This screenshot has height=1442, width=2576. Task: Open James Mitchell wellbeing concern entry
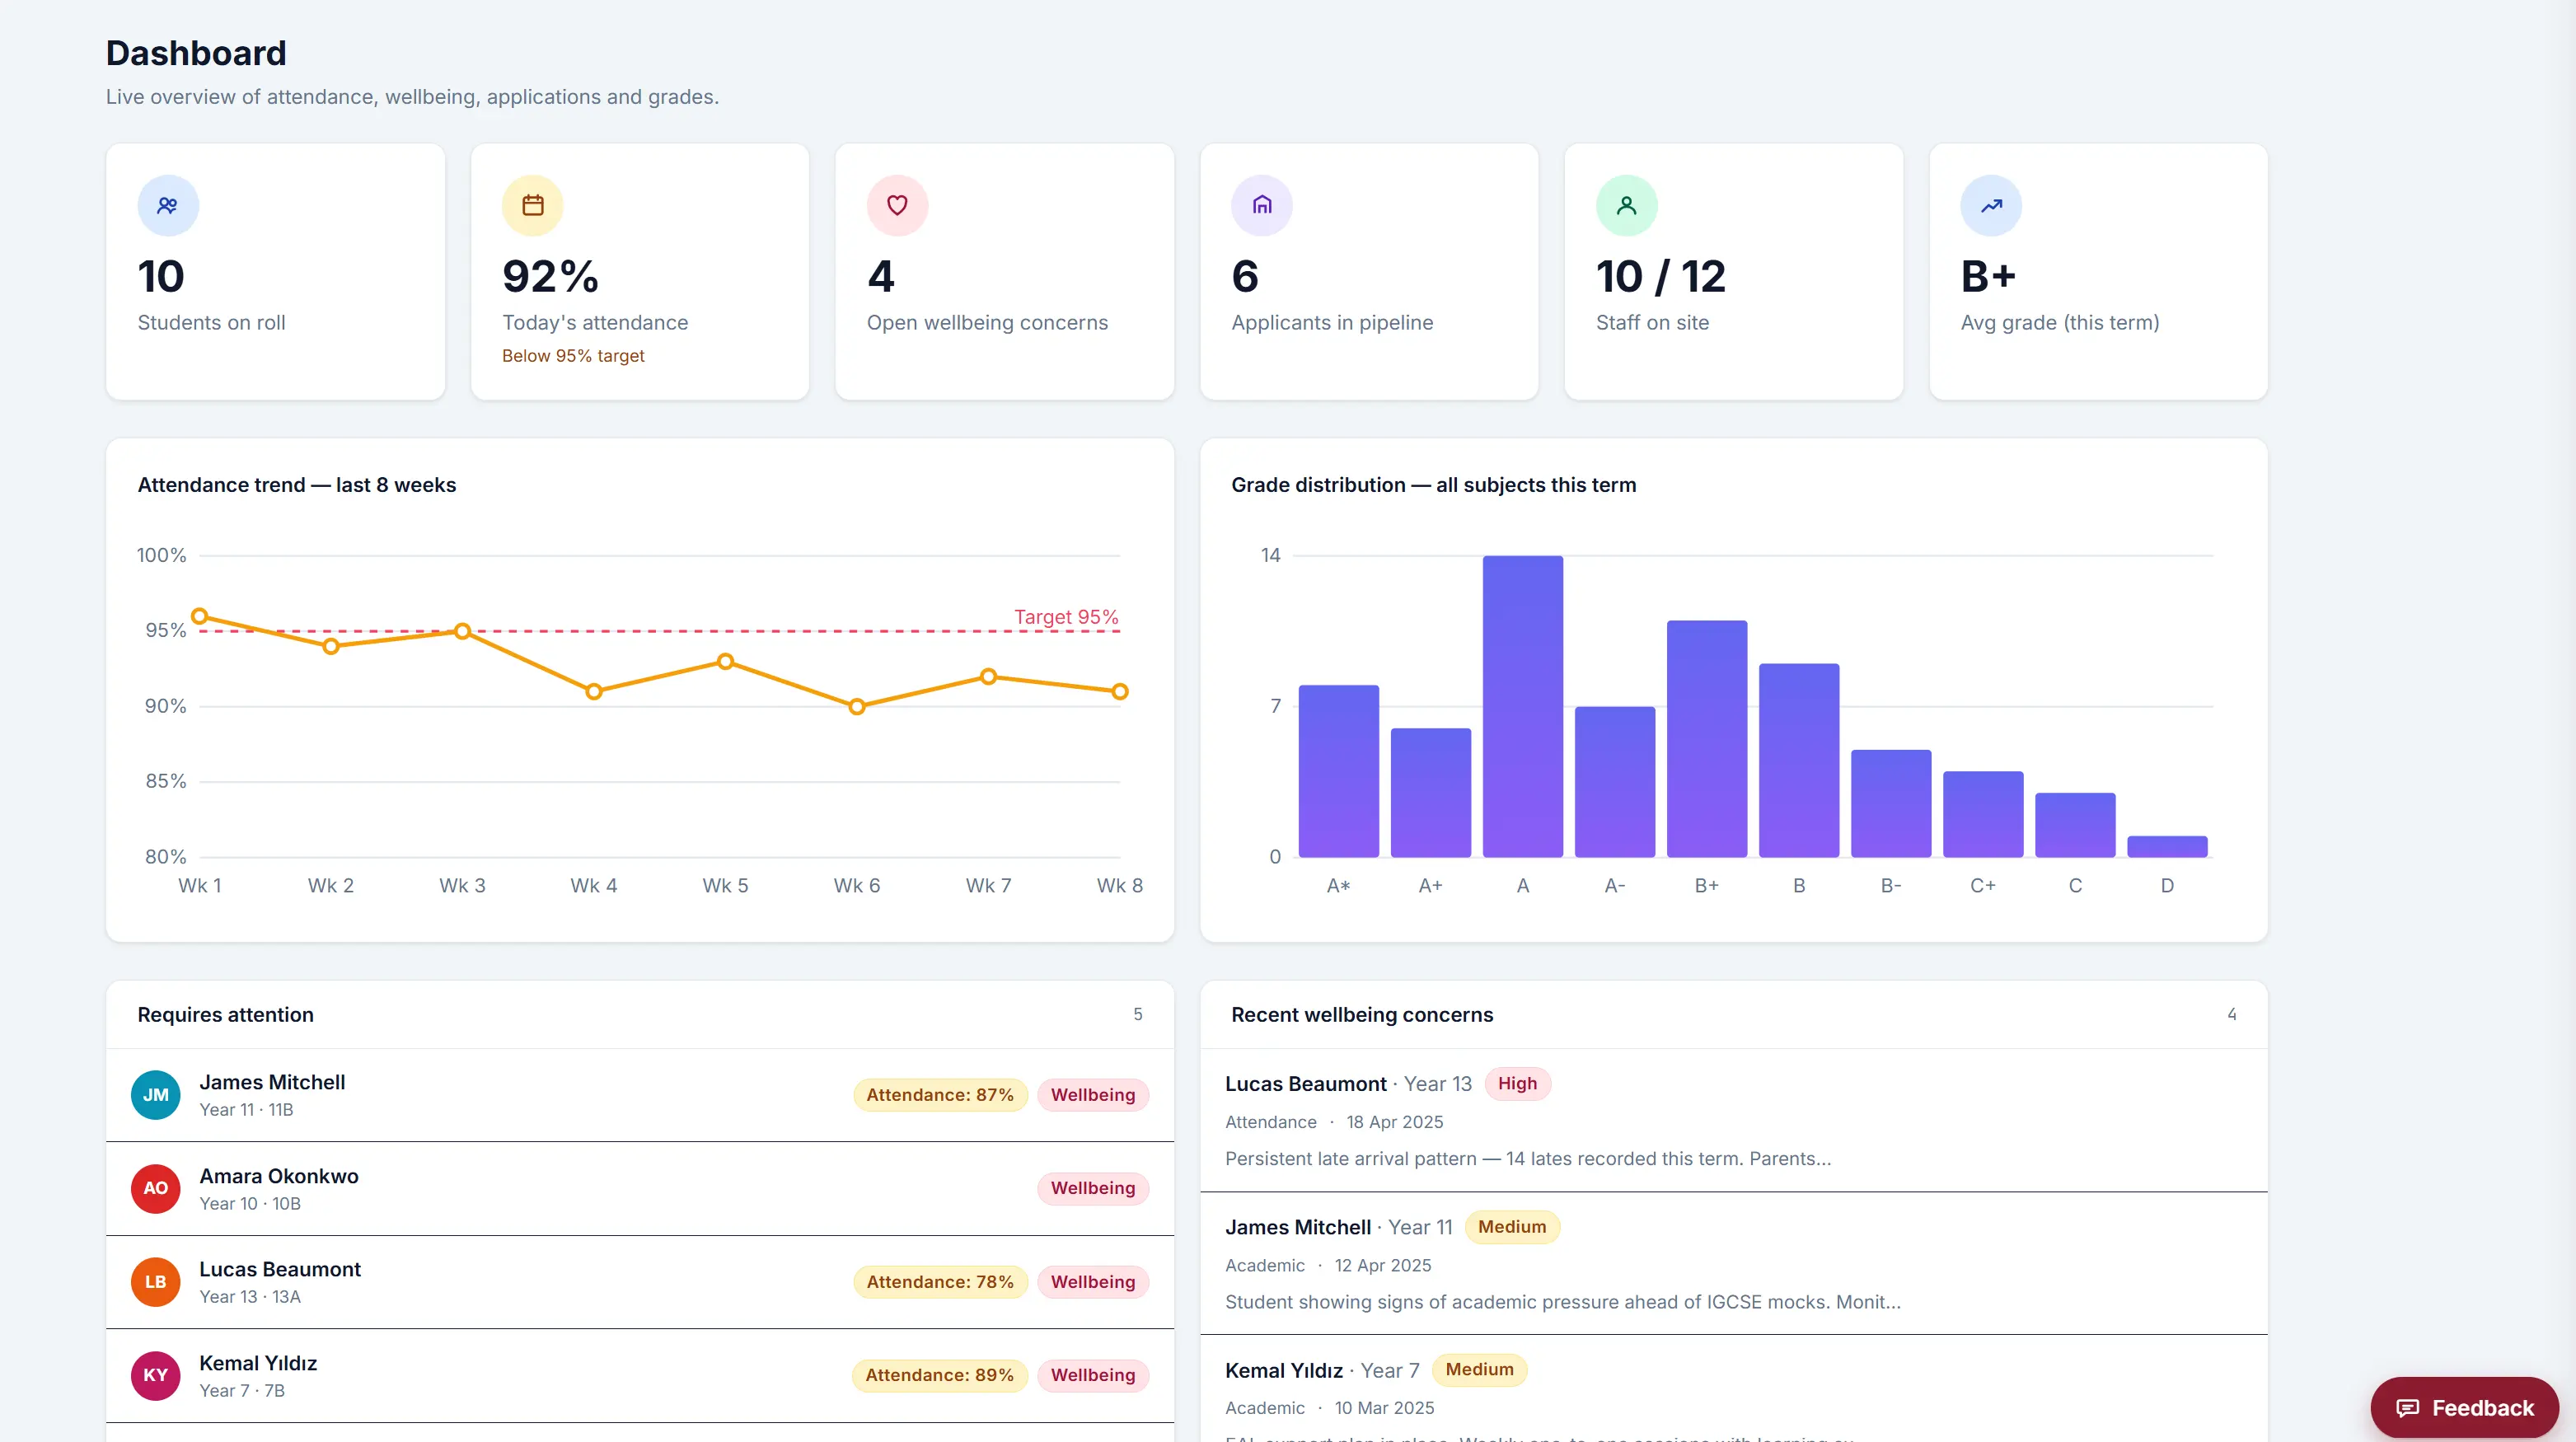(1733, 1263)
